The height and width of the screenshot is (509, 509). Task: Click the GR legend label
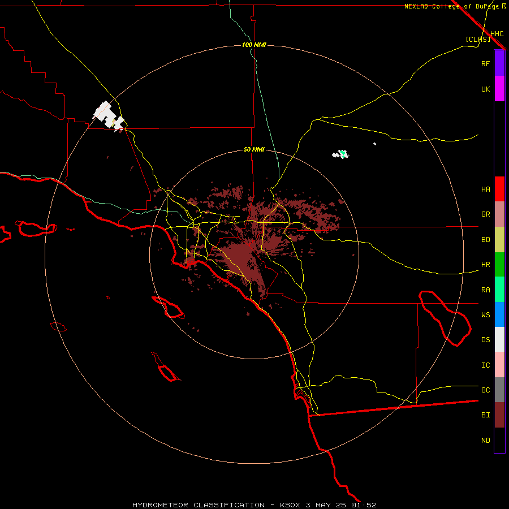pyautogui.click(x=485, y=214)
